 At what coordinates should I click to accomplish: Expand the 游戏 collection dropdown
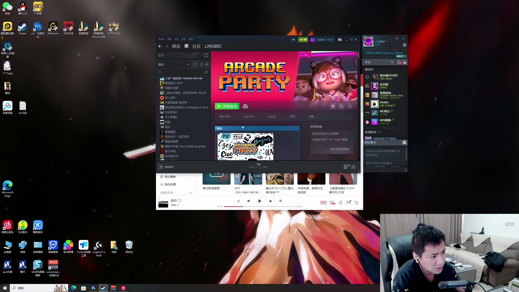(x=174, y=65)
